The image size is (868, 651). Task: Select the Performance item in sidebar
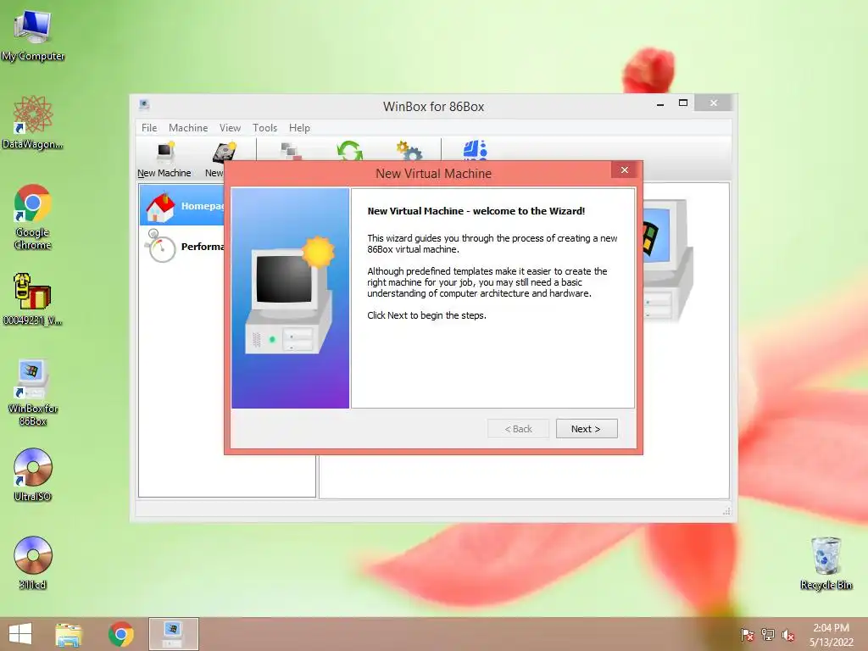click(182, 247)
